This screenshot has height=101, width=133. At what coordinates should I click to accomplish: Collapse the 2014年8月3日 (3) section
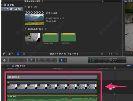[26, 29]
